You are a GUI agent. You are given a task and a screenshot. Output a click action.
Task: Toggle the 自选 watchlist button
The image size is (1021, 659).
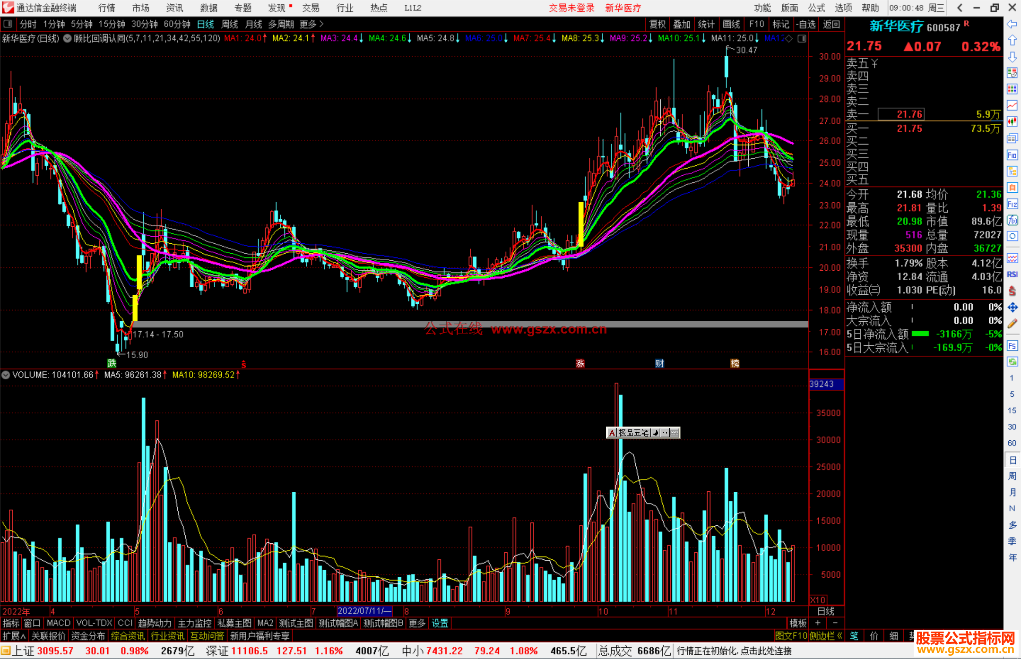coord(805,24)
